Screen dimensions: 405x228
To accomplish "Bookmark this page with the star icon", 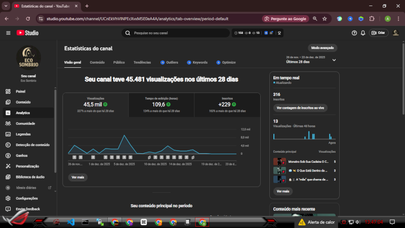I will coord(325,19).
